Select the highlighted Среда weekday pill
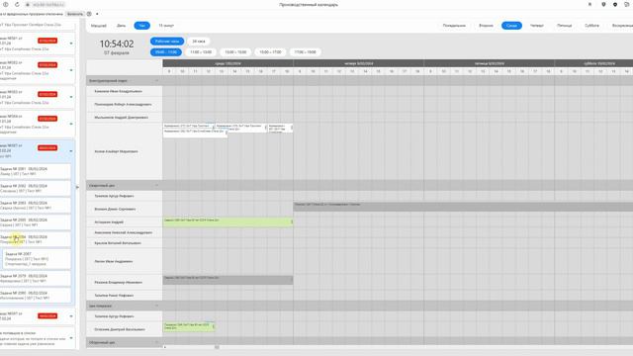 [x=511, y=26]
